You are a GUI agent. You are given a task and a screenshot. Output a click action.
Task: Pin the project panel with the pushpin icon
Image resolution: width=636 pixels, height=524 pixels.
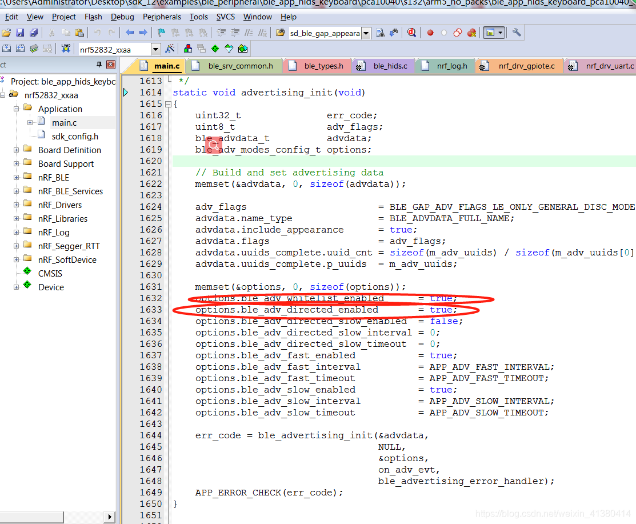[99, 65]
